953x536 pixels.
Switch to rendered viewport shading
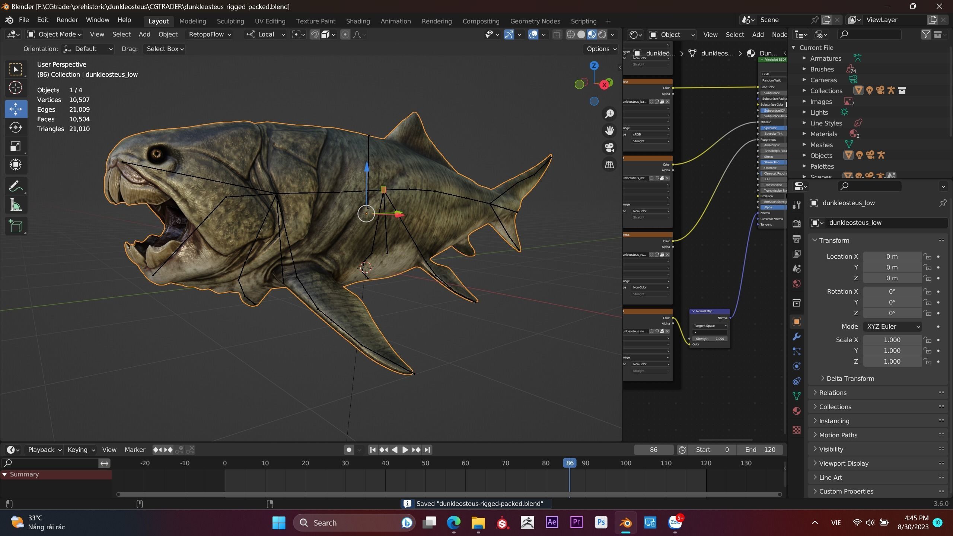click(x=602, y=35)
